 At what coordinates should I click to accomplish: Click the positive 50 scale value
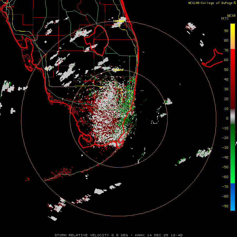click(x=226, y=70)
